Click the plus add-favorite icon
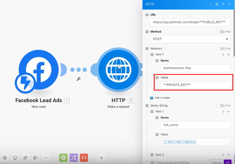Screen dimensions: 235x164 coord(101,158)
